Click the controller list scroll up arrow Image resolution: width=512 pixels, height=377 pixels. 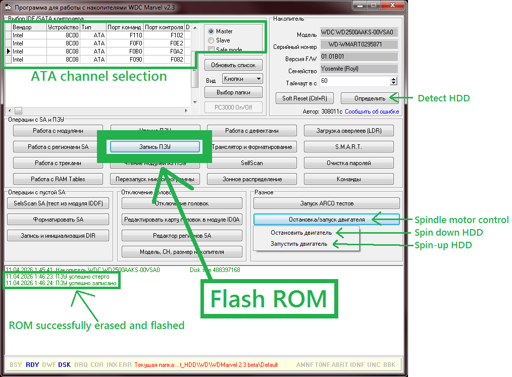195,27
